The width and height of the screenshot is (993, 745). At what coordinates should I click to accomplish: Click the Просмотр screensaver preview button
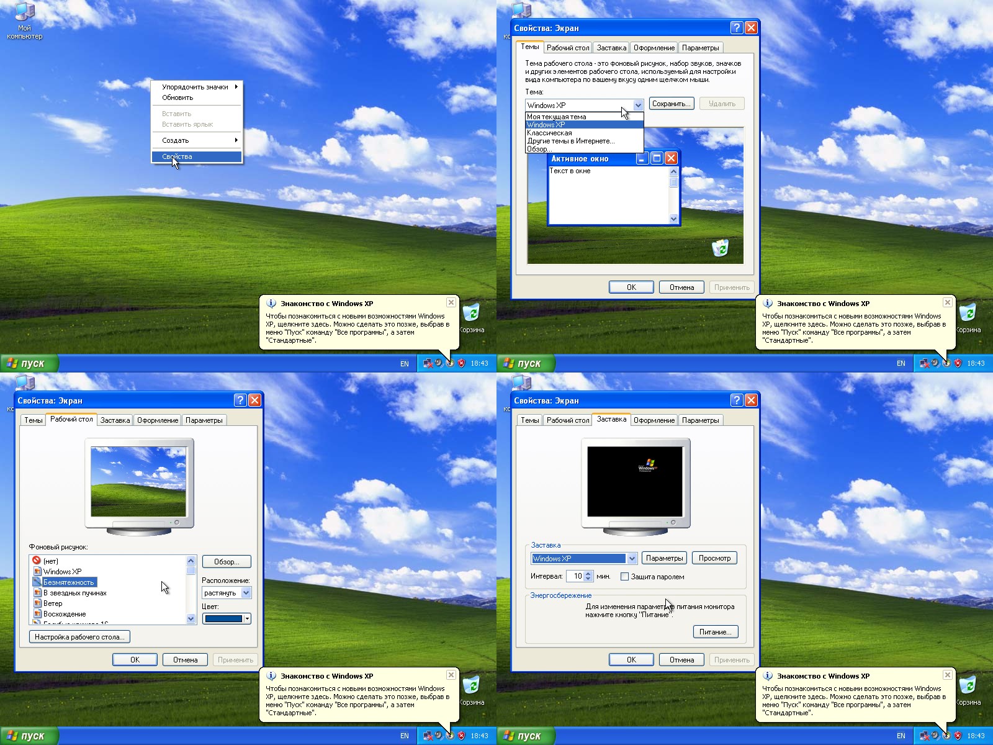(x=714, y=558)
